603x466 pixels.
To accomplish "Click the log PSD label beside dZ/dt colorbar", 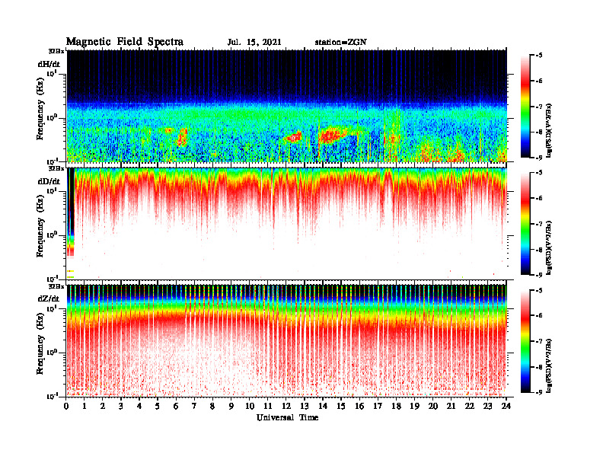I will tap(548, 365).
